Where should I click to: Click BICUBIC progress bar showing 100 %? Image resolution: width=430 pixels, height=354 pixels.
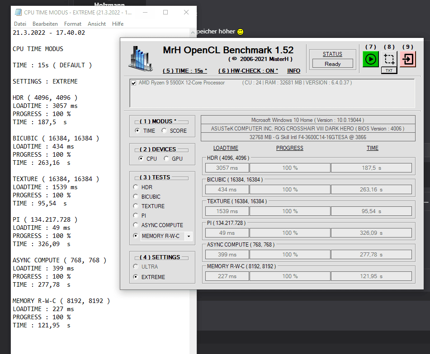(x=290, y=190)
